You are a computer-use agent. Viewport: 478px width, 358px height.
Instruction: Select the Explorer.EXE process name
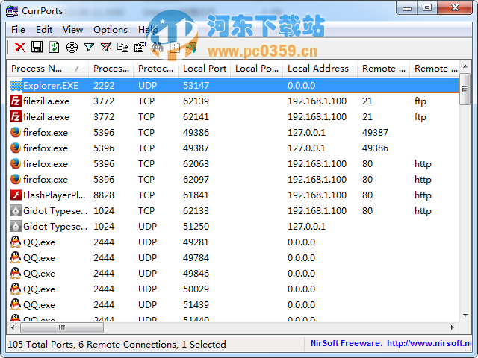51,86
